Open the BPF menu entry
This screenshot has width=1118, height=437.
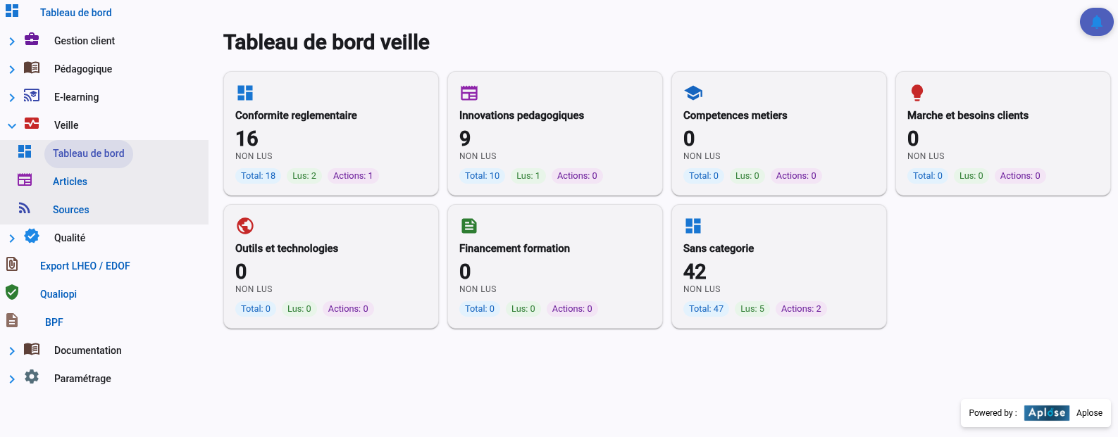click(54, 322)
